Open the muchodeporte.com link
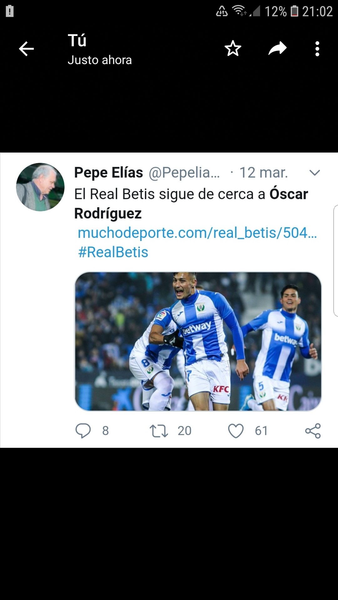Viewport: 338px width, 600px height. click(197, 233)
